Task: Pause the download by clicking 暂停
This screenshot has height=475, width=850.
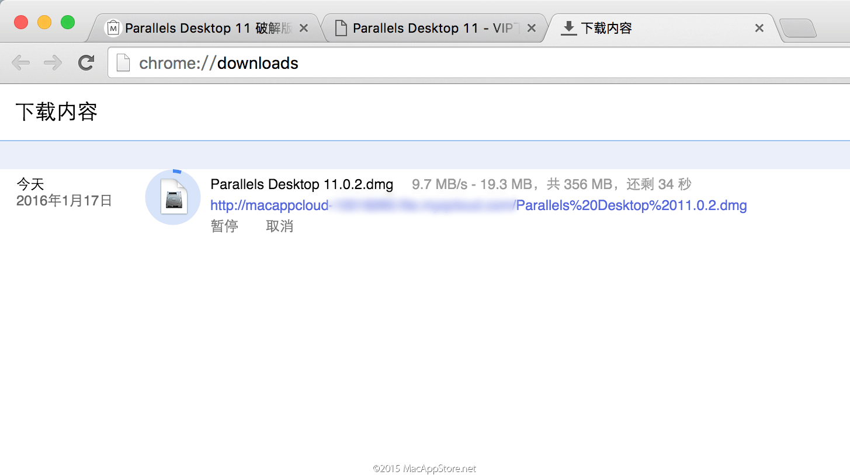Action: click(224, 226)
